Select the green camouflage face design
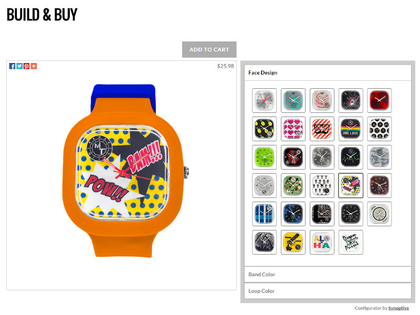Viewport: 420px width, 315px height. [x=293, y=186]
